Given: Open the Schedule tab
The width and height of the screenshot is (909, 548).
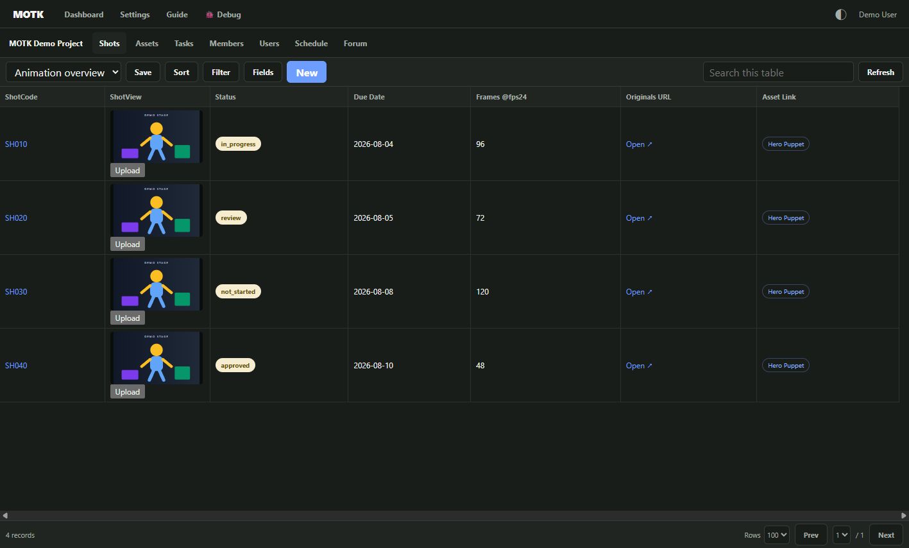Looking at the screenshot, I should [x=311, y=44].
